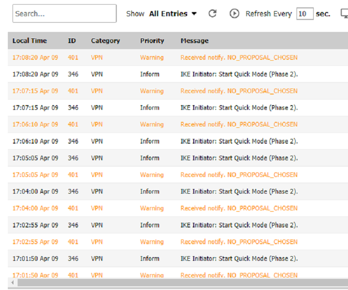Pick the 17:02:55 warning log entry
Viewport: 348px width, 290px height.
tap(239, 242)
